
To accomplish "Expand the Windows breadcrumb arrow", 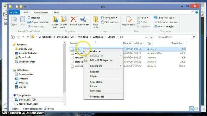I will (91, 37).
